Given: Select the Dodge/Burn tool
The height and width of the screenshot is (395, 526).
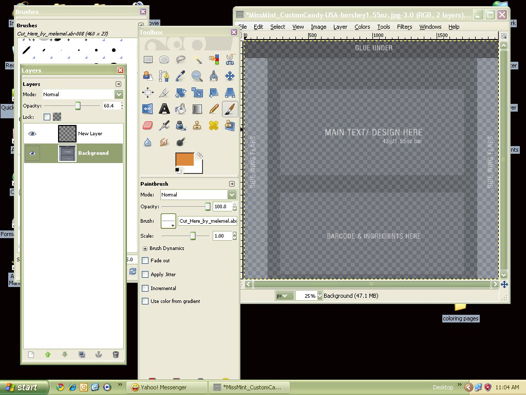Looking at the screenshot, I should pos(180,142).
